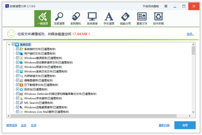The image size is (202, 135).
Task: Click the vertical scrollbar down arrow
Action: pos(193,112)
